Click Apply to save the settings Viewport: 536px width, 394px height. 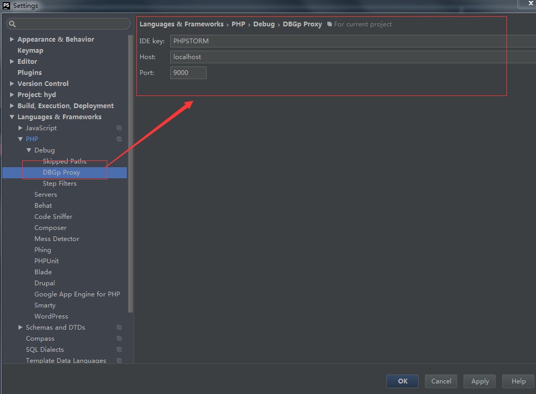tap(480, 381)
